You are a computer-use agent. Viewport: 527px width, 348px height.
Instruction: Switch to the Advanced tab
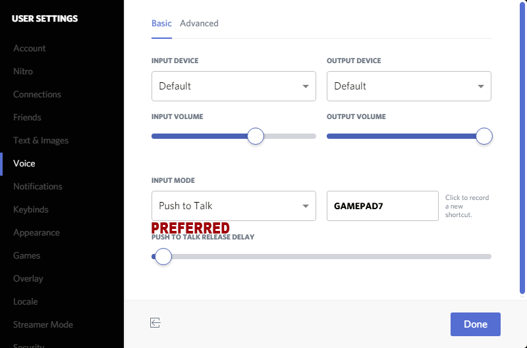tap(199, 23)
